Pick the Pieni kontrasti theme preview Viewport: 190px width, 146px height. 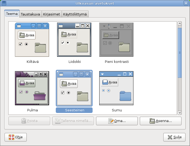(x=116, y=40)
